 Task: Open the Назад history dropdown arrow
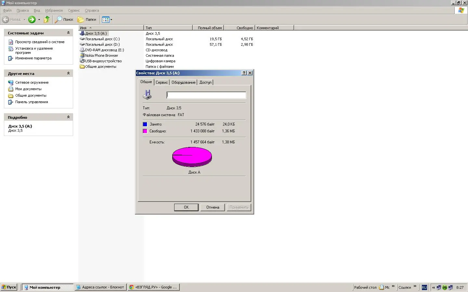point(24,19)
